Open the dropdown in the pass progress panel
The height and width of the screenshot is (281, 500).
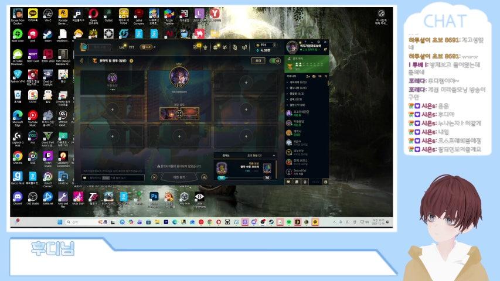(x=274, y=156)
